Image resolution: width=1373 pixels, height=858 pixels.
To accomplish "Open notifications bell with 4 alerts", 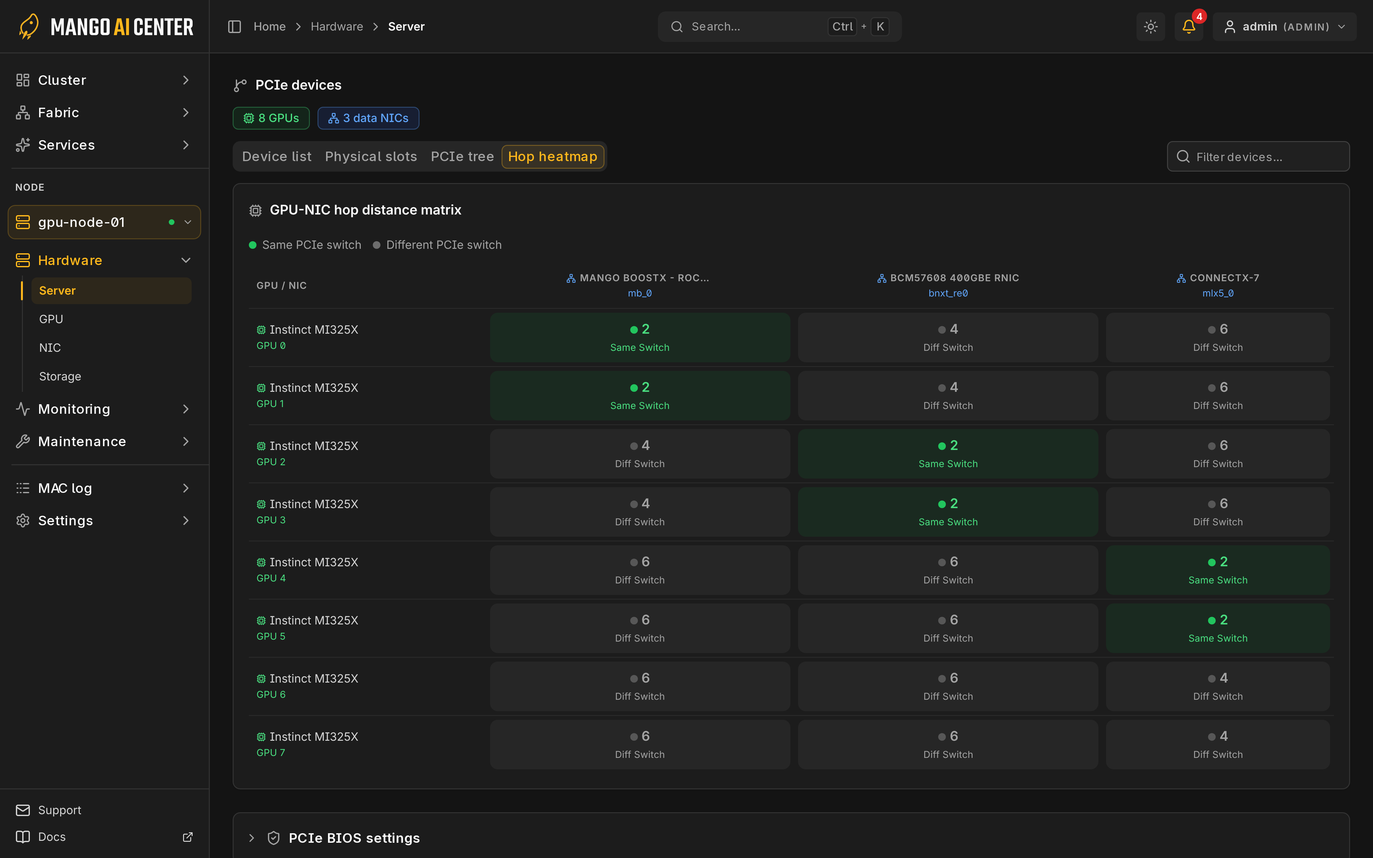I will (x=1189, y=27).
